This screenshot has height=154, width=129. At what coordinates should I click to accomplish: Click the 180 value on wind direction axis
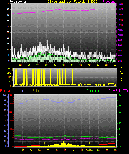(x=9, y=77)
